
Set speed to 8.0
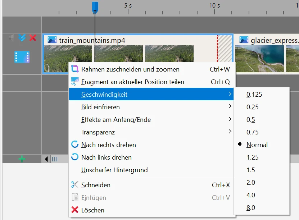(x=262, y=208)
